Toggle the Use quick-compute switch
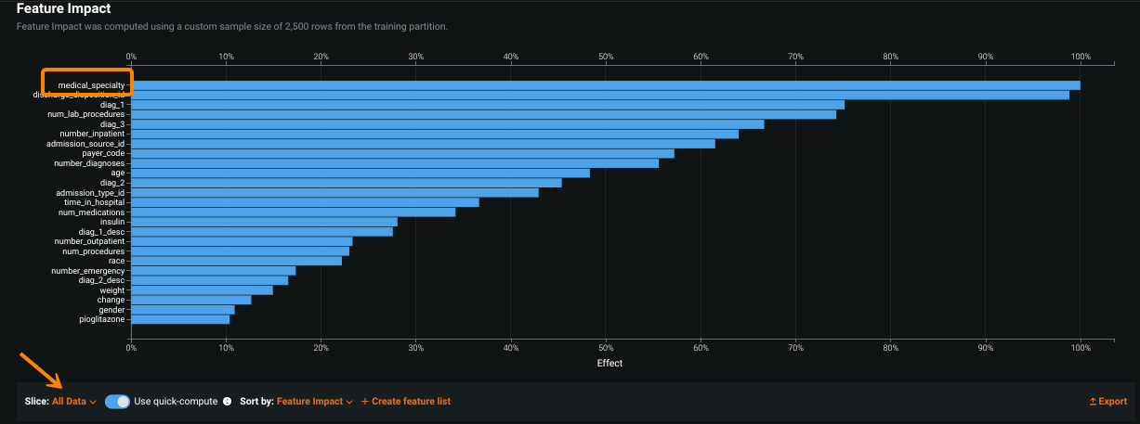Screen dimensions: 1140x424 click(117, 402)
